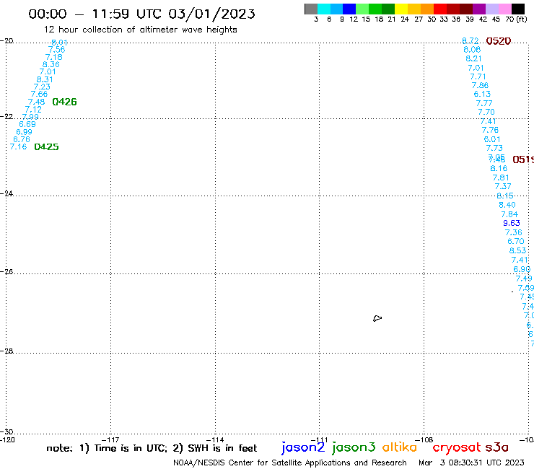
Task: Click the "-24" latitude axis label
Action: [6, 193]
